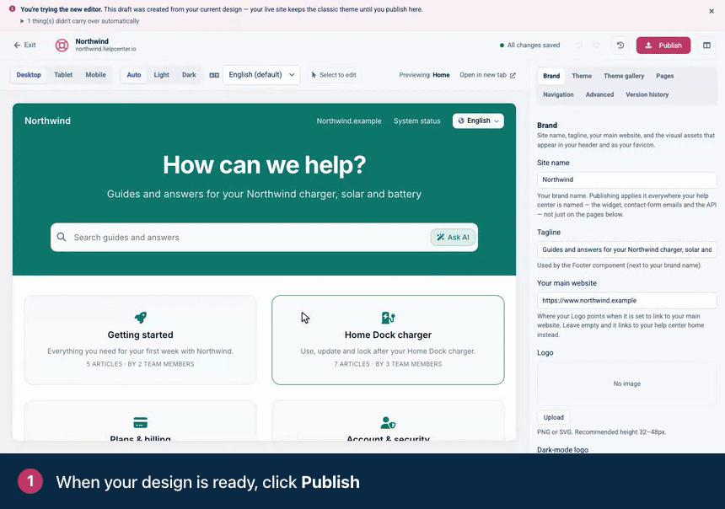The image size is (725, 509).
Task: Dismiss the new editor banner
Action: pos(712,11)
